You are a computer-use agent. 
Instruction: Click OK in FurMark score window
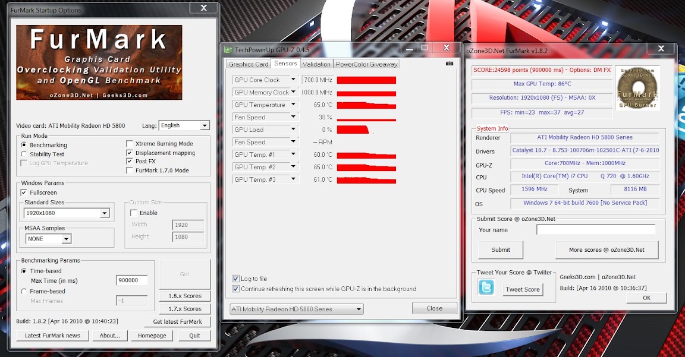[x=646, y=298]
